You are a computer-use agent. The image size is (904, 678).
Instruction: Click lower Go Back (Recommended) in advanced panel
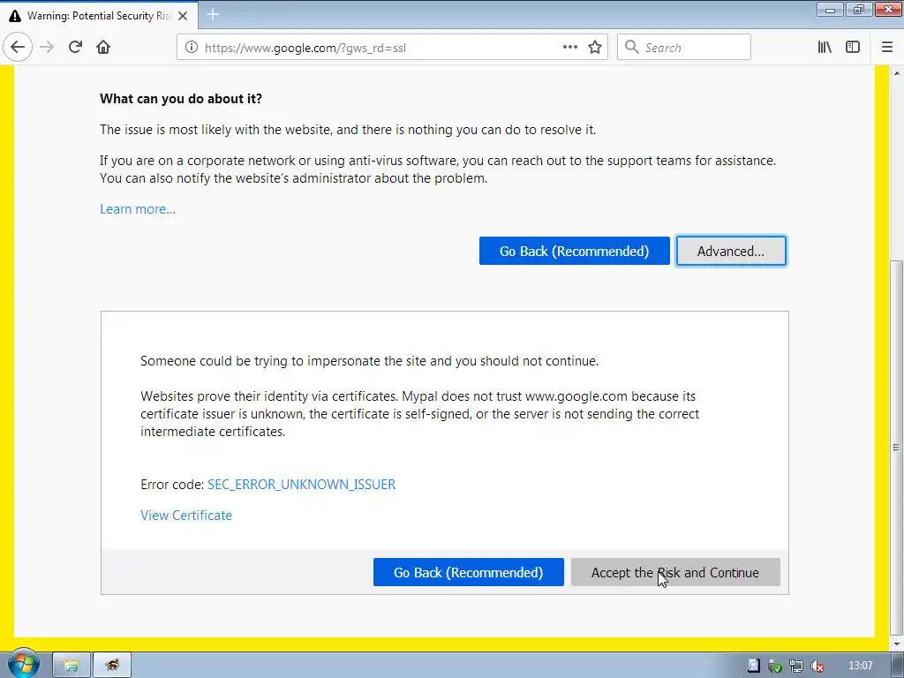pos(468,572)
